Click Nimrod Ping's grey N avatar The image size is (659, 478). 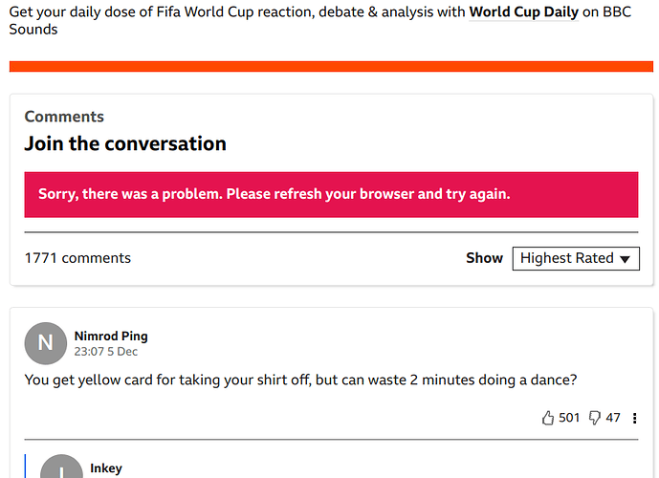click(x=45, y=343)
